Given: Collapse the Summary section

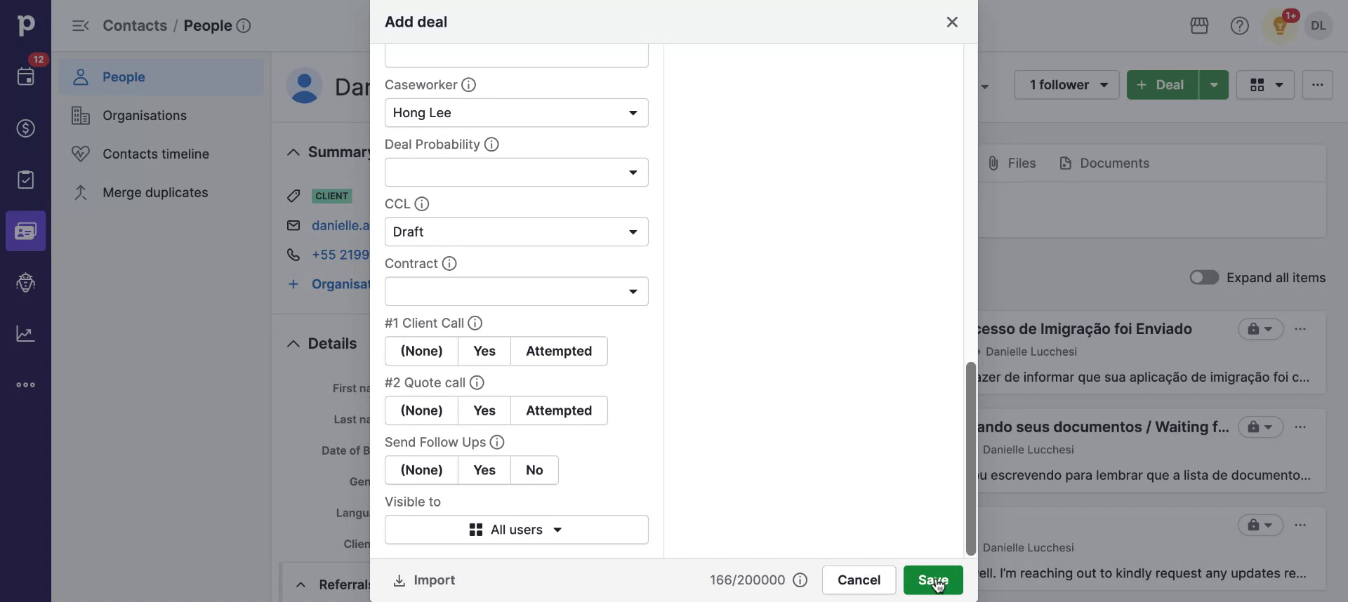Looking at the screenshot, I should (x=293, y=152).
